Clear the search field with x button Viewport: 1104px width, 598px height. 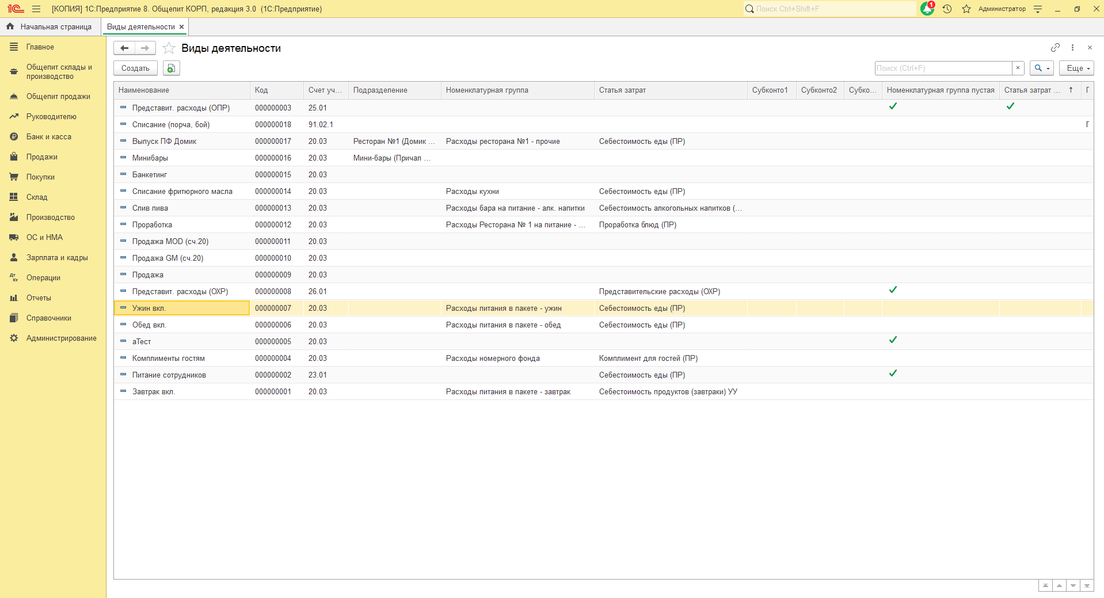click(1018, 68)
